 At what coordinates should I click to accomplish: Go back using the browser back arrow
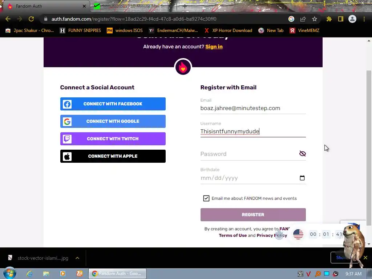8,19
